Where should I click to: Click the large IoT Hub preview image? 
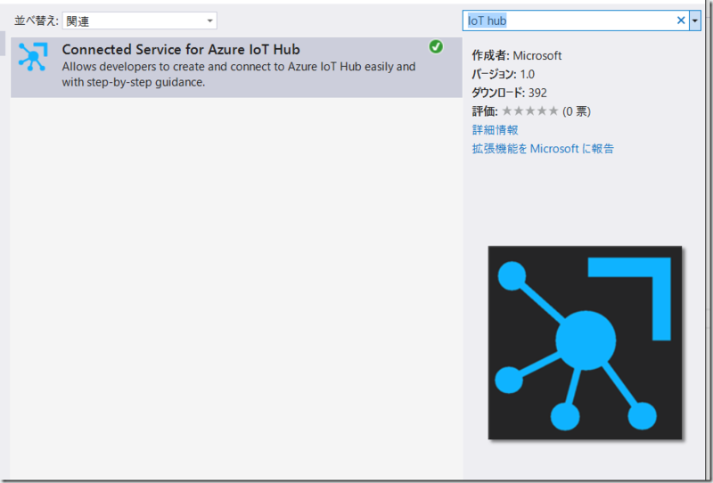tap(585, 342)
